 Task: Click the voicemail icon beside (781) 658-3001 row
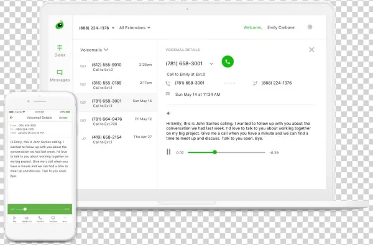tap(83, 102)
